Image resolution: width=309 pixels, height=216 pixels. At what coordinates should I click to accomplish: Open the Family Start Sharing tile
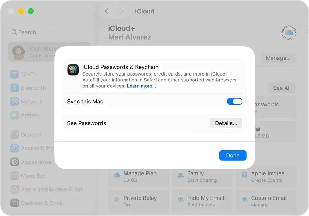202,177
